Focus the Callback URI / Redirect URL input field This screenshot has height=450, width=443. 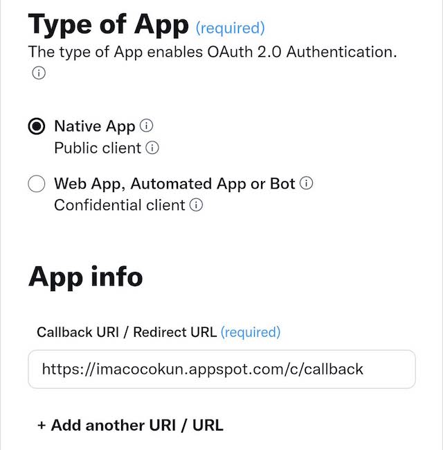(221, 369)
